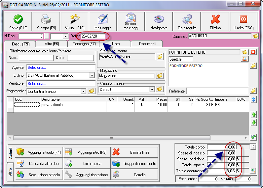Switch to Consegna (F7) tab

(x=84, y=44)
